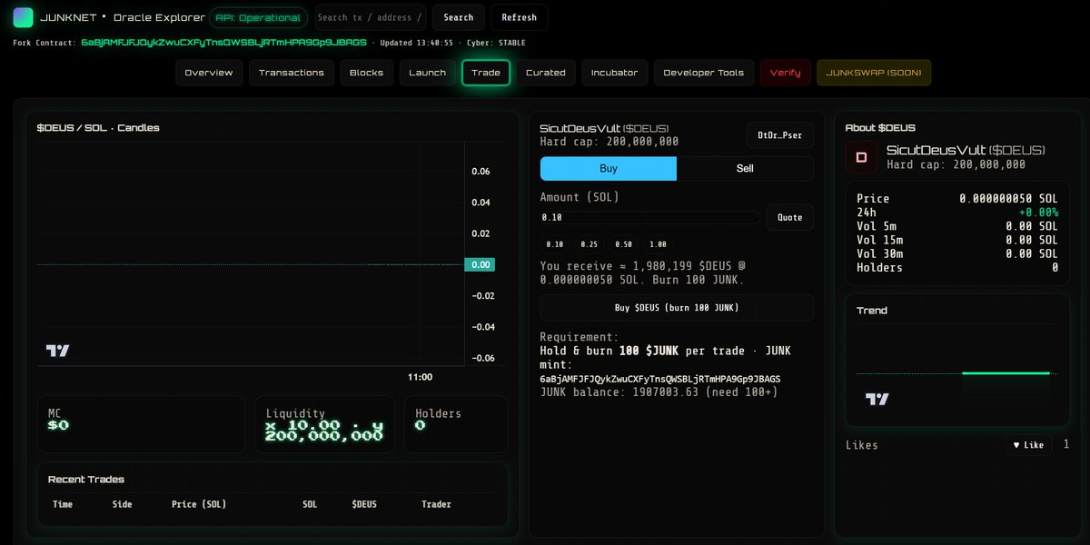Open the Developer Tools tab
This screenshot has width=1090, height=545.
tap(704, 73)
